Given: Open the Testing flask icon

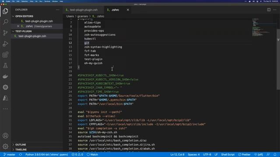Looking at the screenshot, I should tap(5, 65).
